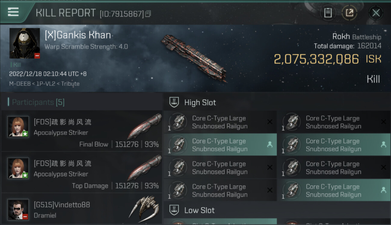Copy the kill report ID

pos(148,14)
